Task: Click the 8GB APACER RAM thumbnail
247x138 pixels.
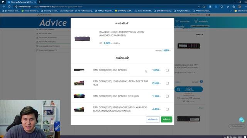Action: tap(79, 70)
